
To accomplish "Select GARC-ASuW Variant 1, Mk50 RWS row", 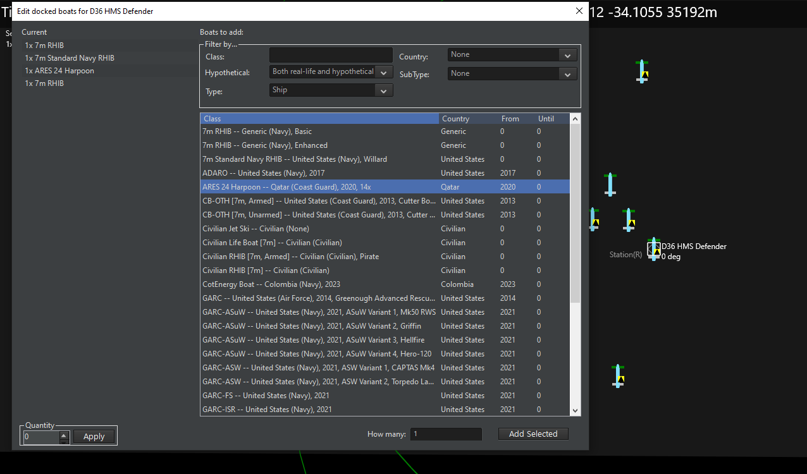I will (x=385, y=312).
